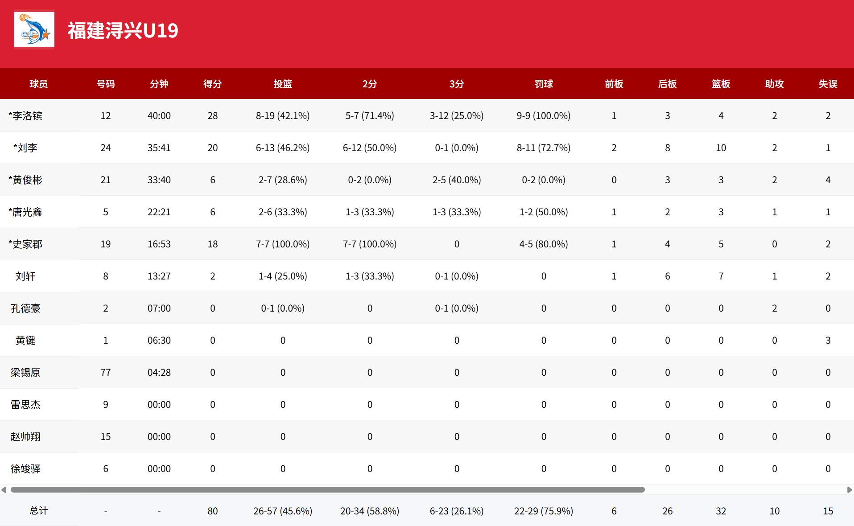
Task: Click the 失误 column header
Action: click(828, 84)
